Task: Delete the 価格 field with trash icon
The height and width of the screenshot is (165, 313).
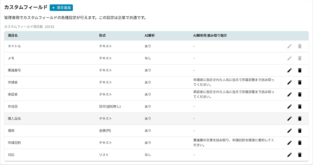Action: click(300, 131)
